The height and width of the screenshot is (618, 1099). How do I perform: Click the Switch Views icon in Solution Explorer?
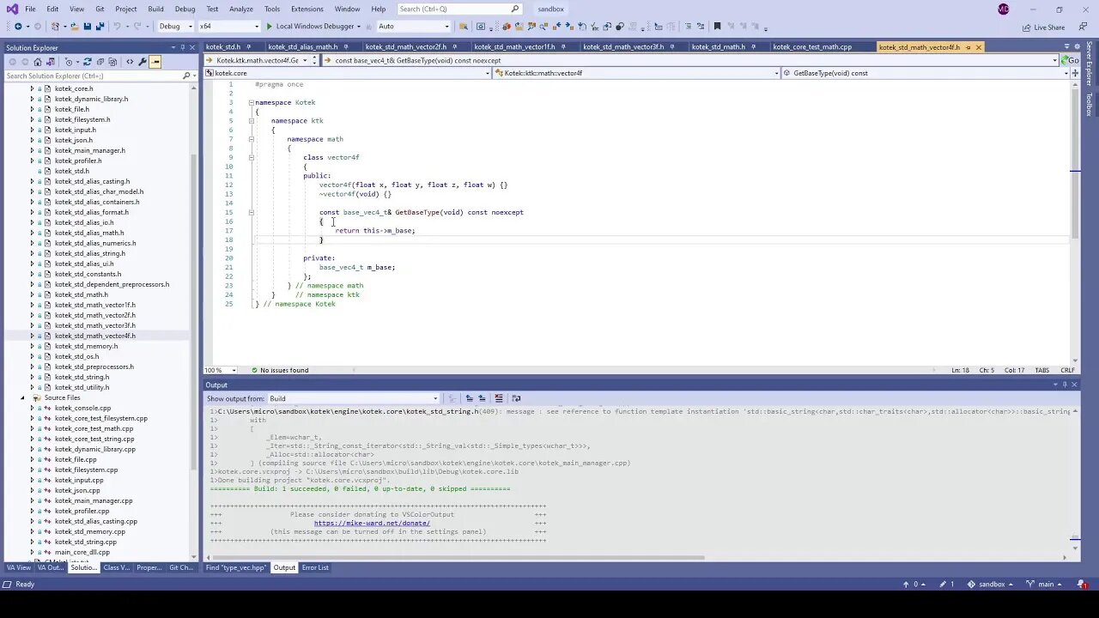(x=50, y=62)
